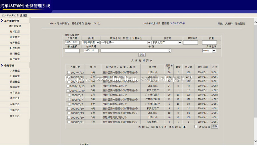This screenshot has width=257, height=156.
Task: Click the 供应商 table column header
Action: [152, 67]
